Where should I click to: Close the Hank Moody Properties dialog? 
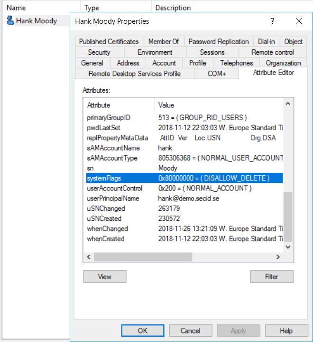click(x=299, y=21)
